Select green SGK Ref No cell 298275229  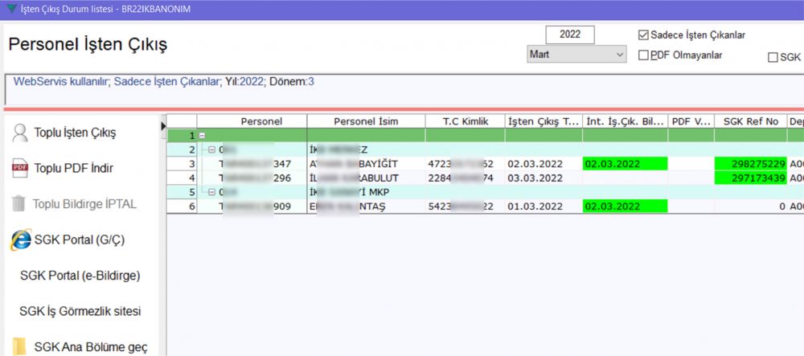click(749, 164)
